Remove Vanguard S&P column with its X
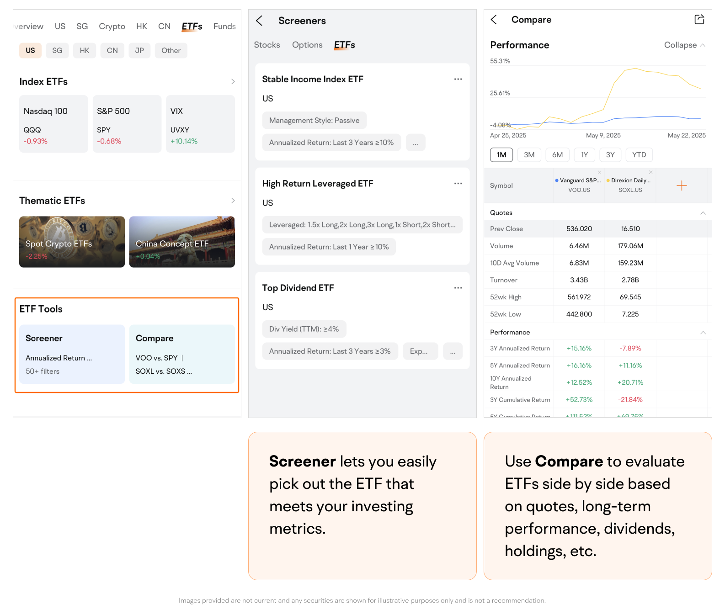Screen dimensions: 725x615 pyautogui.click(x=599, y=172)
